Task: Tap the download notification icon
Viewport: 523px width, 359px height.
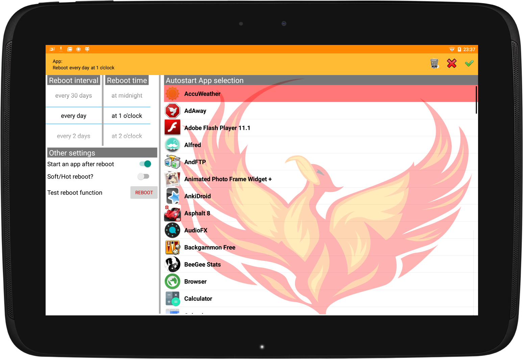Action: click(x=61, y=49)
